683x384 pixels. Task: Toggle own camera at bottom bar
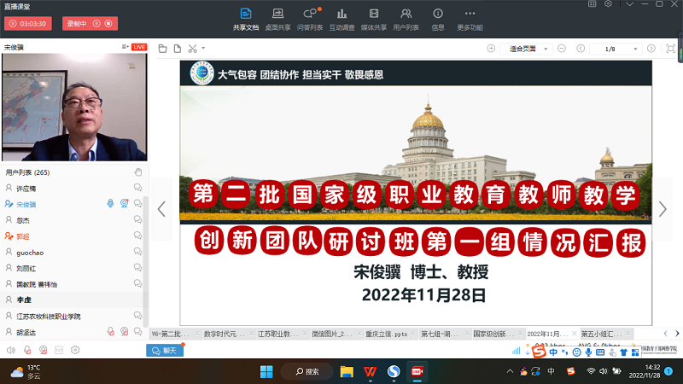click(x=44, y=350)
